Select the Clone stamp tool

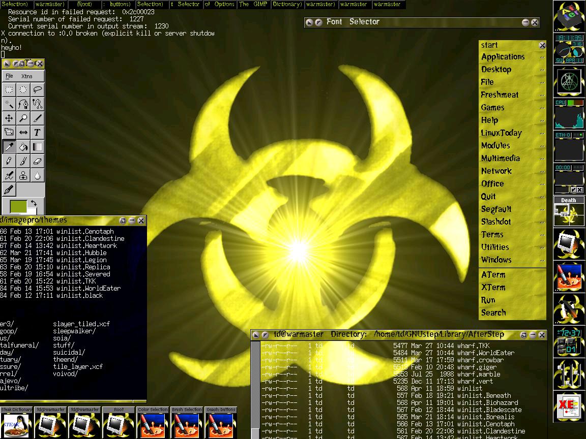click(x=23, y=176)
